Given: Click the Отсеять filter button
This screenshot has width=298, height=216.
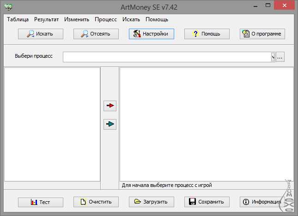Looking at the screenshot, I should 96,34.
